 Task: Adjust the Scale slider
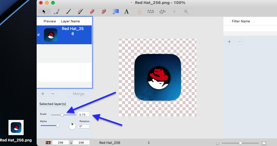coord(62,115)
